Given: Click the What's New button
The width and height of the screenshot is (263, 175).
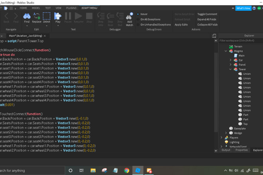Looking at the screenshot, I should click(x=243, y=8).
